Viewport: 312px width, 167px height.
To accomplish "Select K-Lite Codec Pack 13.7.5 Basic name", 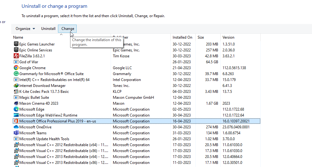I will [44, 92].
